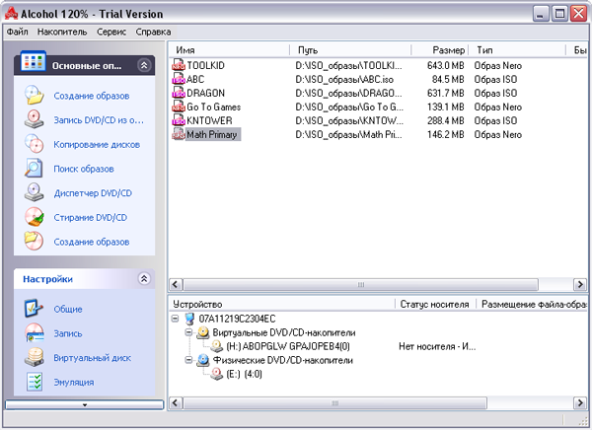Collapse the Физические DVD/CD-накопители node
592x430 pixels.
point(188,360)
